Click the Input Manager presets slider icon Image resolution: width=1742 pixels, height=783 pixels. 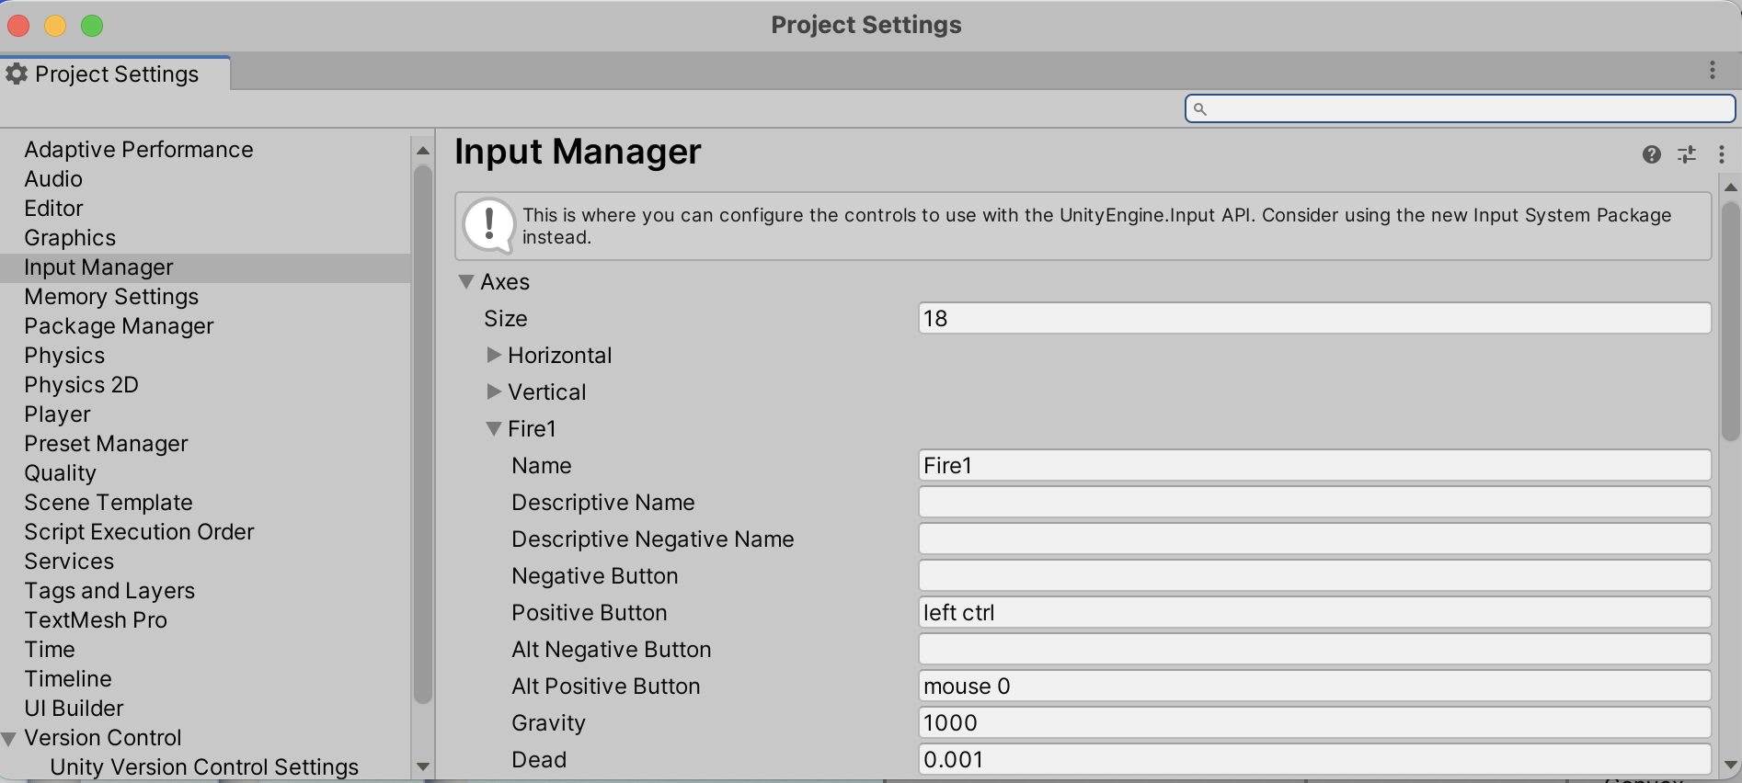click(x=1686, y=154)
